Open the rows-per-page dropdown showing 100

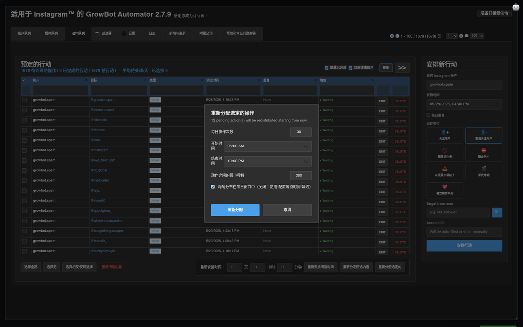(x=477, y=36)
